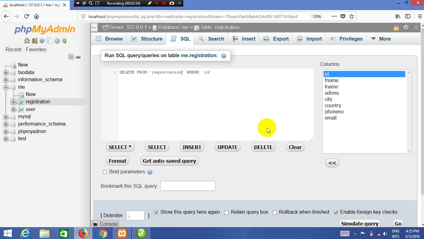Open Firefox library icon
The image size is (424, 239).
tap(398, 16)
